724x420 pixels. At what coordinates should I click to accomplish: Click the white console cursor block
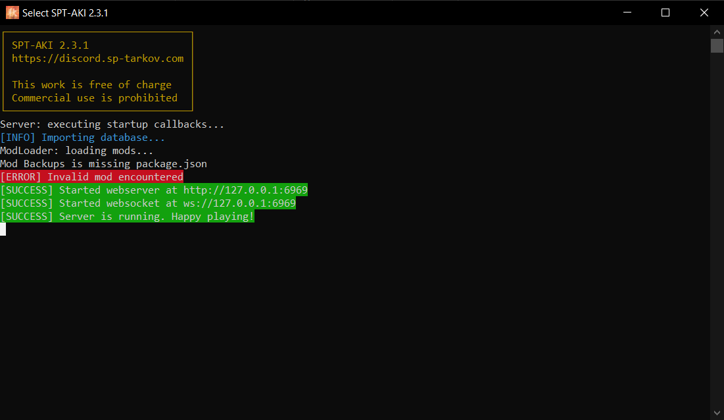(x=3, y=229)
